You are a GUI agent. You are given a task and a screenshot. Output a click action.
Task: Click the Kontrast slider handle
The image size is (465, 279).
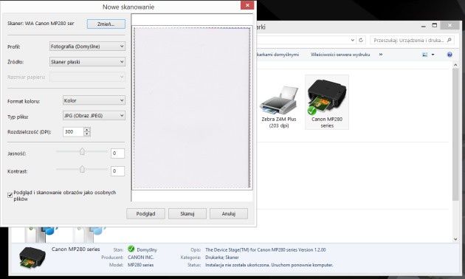(82, 169)
